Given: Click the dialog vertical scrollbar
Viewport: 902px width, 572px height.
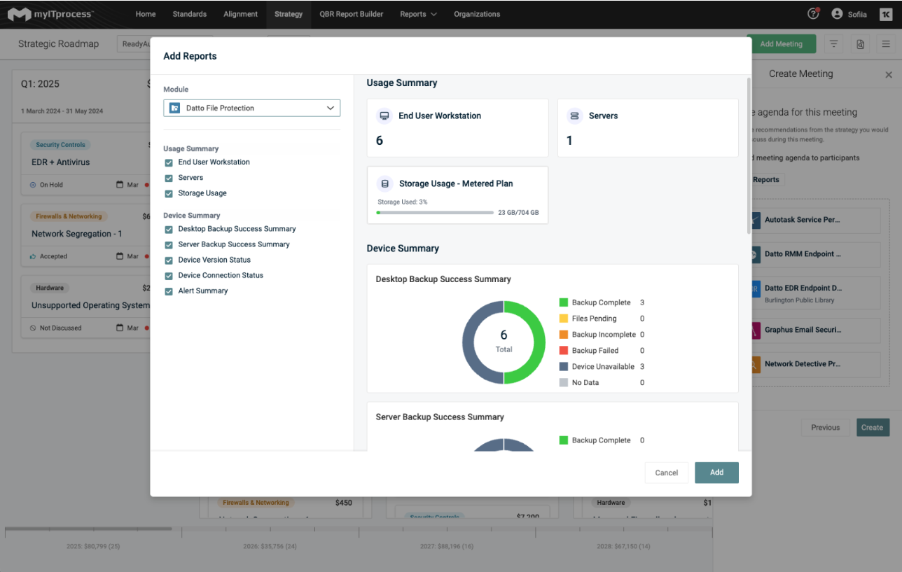Looking at the screenshot, I should (x=749, y=155).
